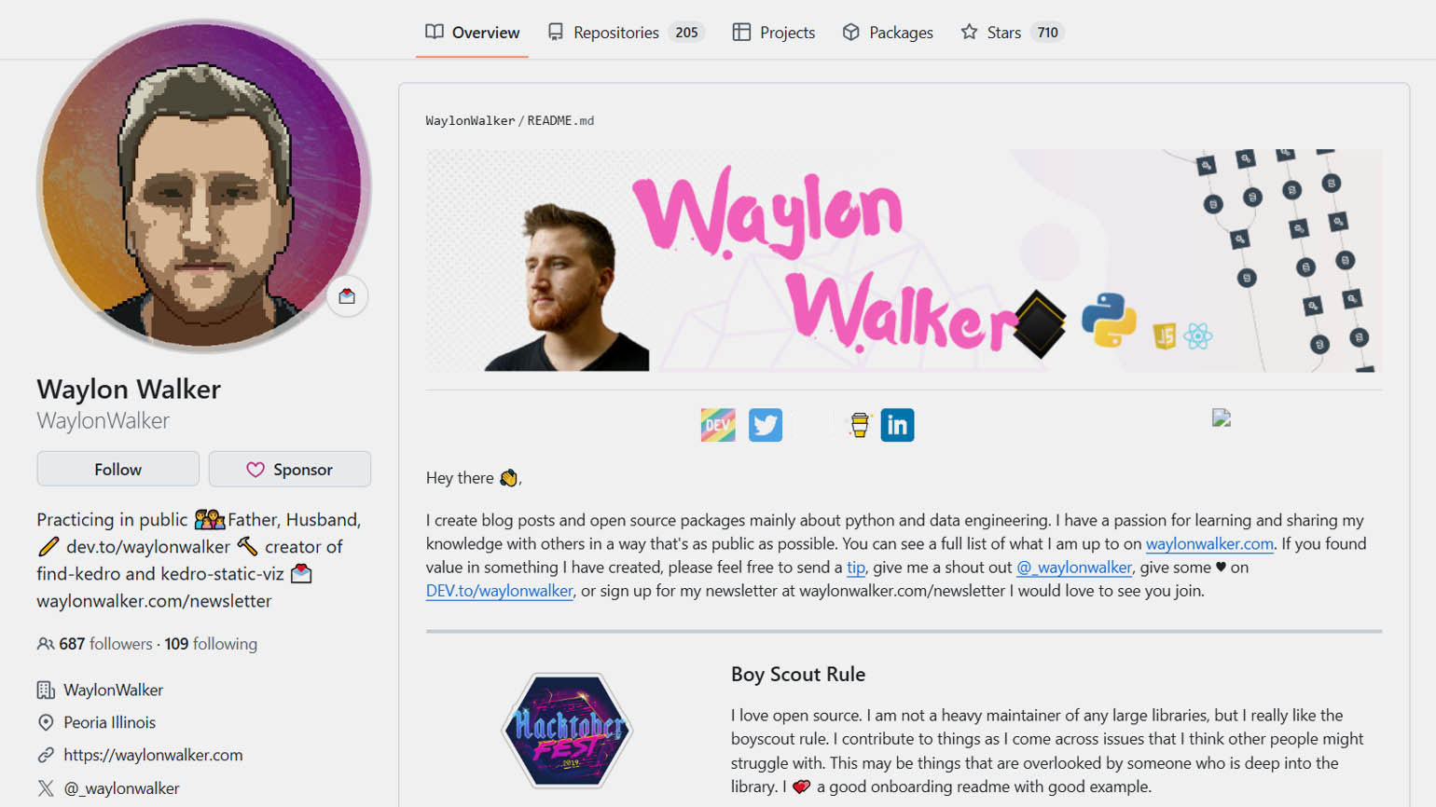The width and height of the screenshot is (1436, 807).
Task: Open the Projects tab
Action: (x=774, y=33)
